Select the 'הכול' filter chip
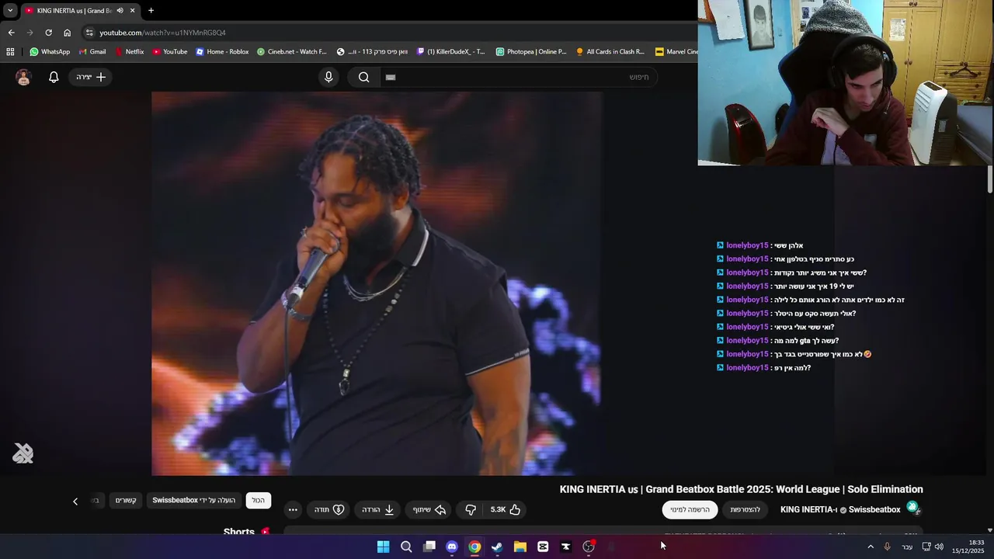 pyautogui.click(x=259, y=501)
